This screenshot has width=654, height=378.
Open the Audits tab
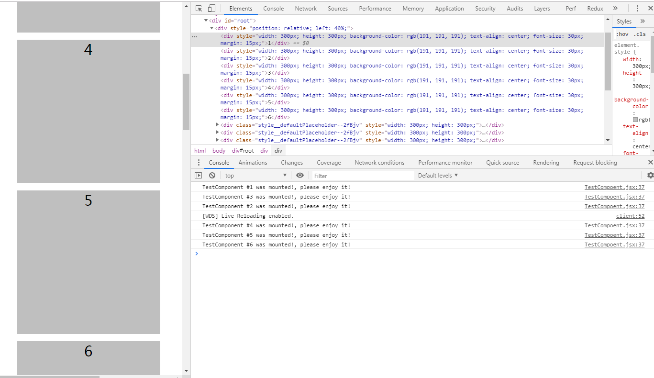[x=515, y=9]
